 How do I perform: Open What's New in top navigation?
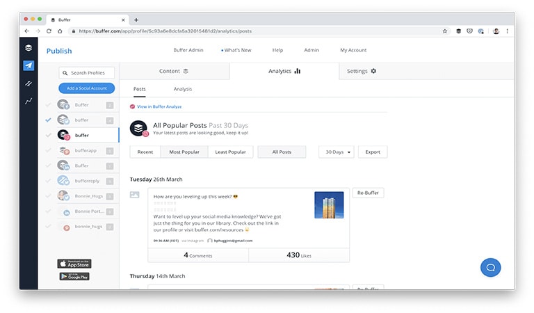pyautogui.click(x=236, y=50)
